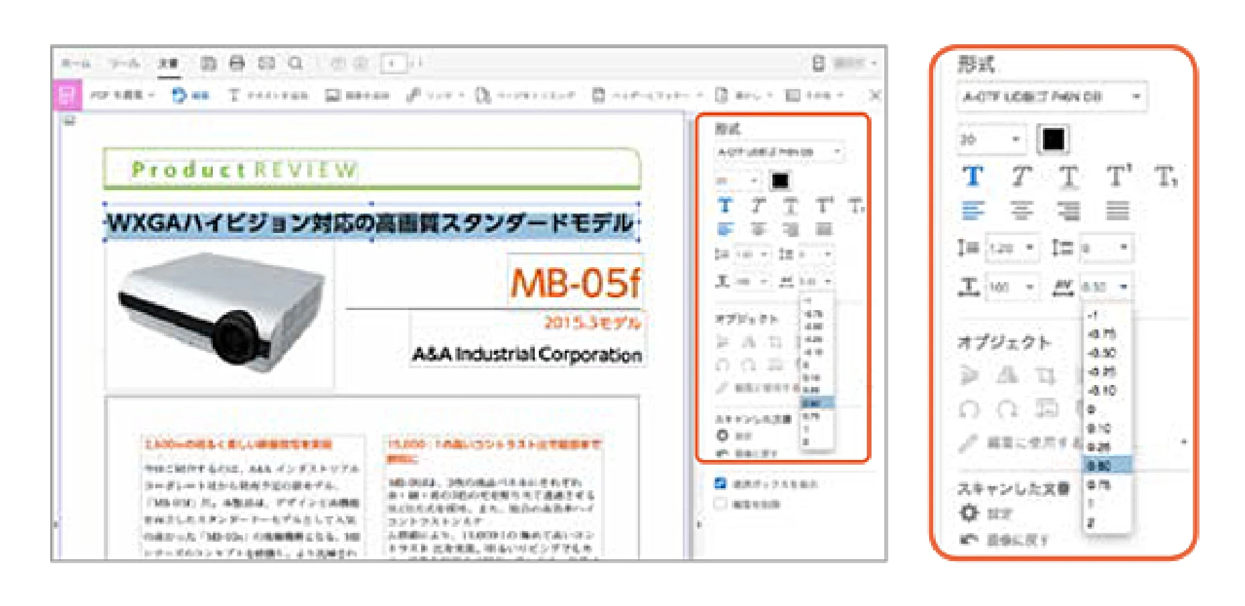Expand the 1.20 line spacing dropdown in enlarged panel
This screenshot has height=606, width=1245.
pos(1029,248)
